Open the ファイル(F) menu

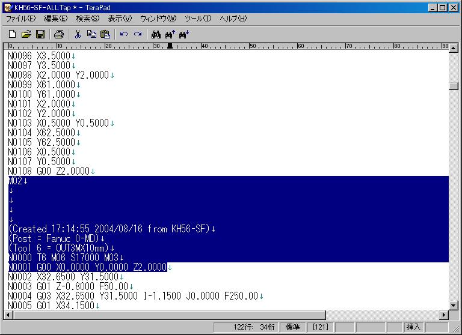21,19
